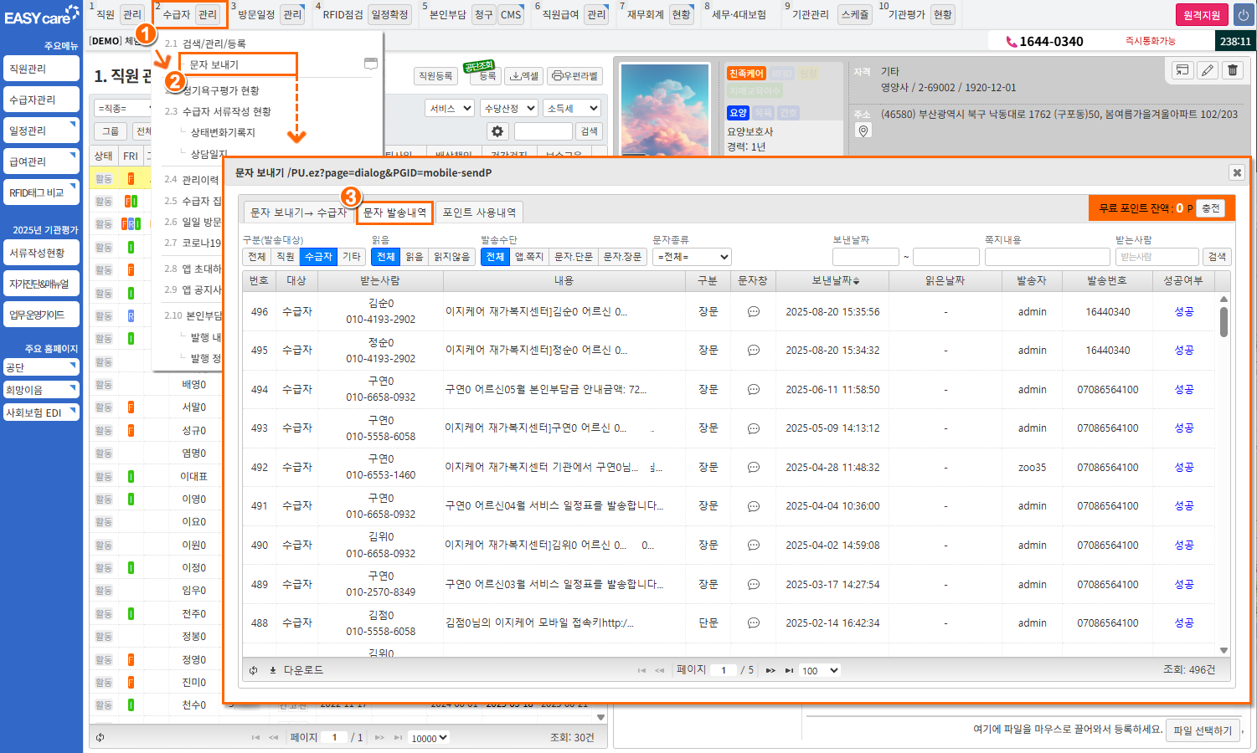
Task: Open the map pin address icon
Action: [863, 131]
